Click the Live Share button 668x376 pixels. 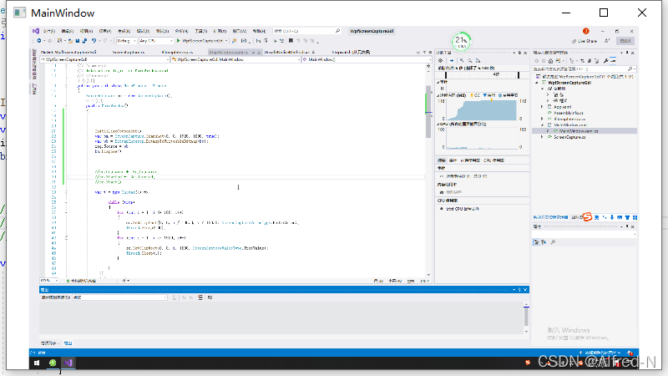584,41
